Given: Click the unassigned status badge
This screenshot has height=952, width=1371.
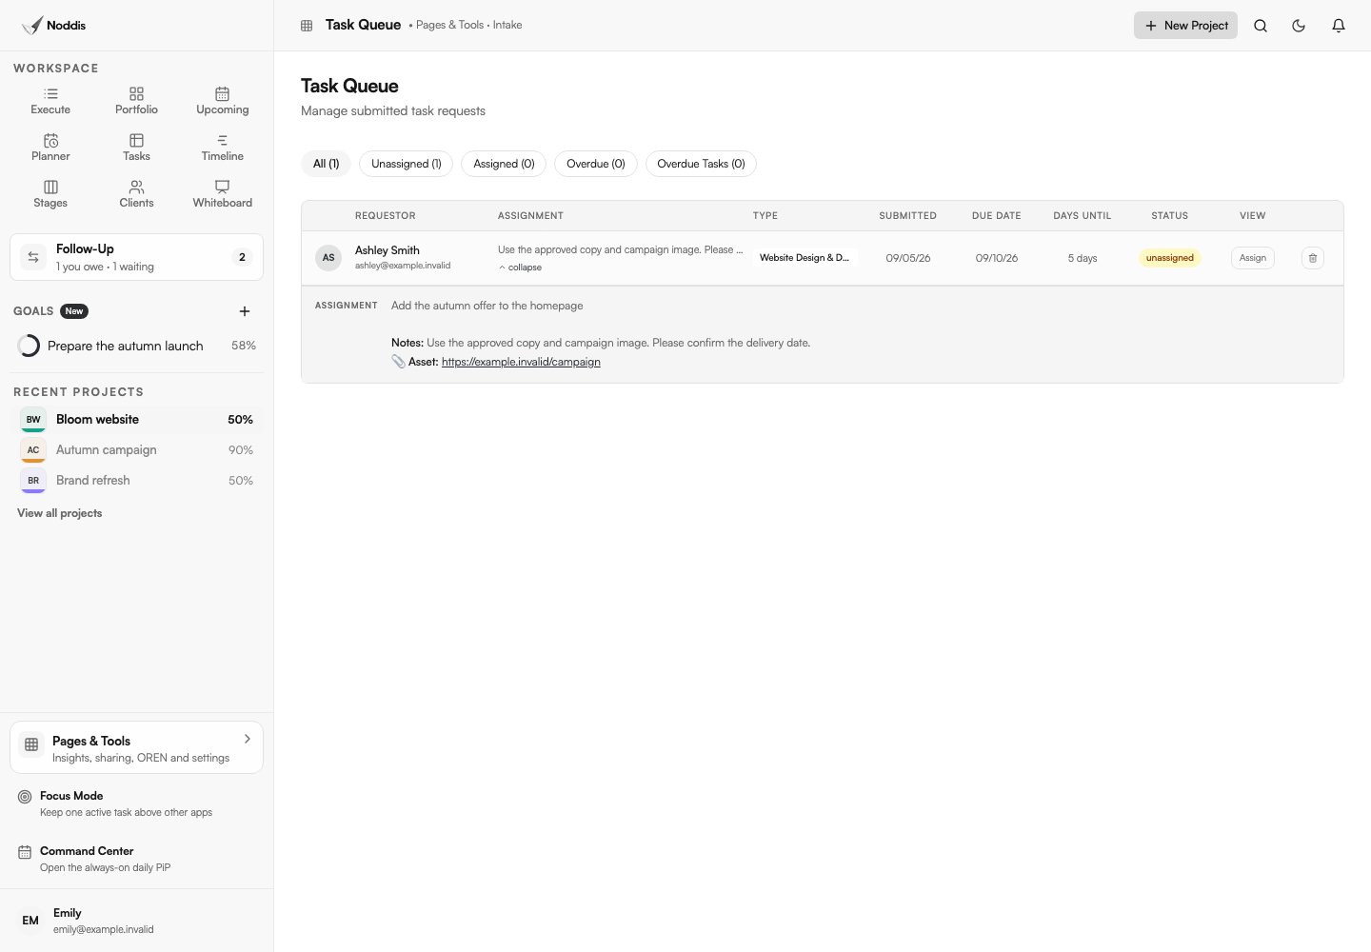Looking at the screenshot, I should 1170,258.
